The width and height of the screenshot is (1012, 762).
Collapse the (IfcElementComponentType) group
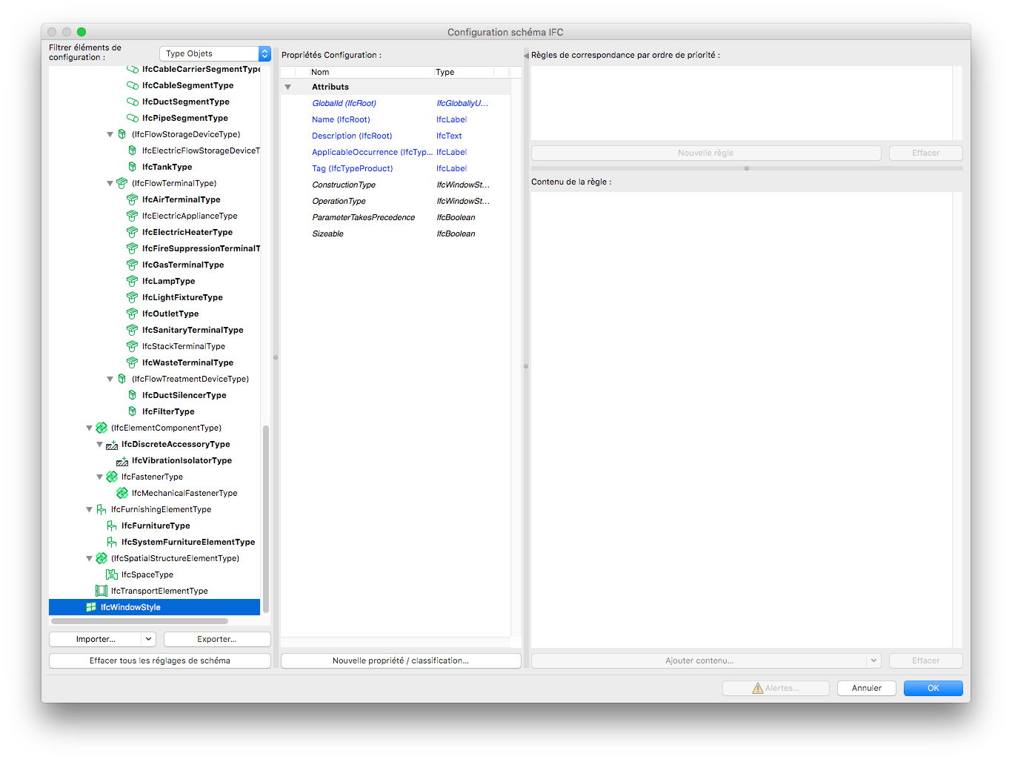(x=90, y=428)
